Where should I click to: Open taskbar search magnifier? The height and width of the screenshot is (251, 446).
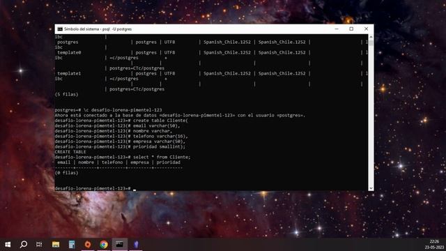tap(24, 244)
